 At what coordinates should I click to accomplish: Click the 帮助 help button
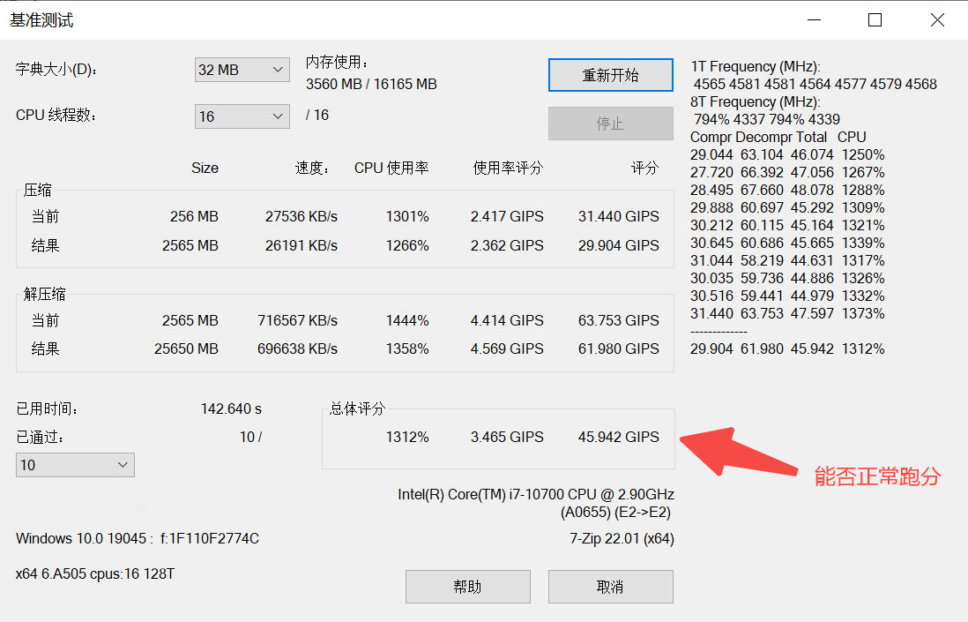pyautogui.click(x=468, y=587)
